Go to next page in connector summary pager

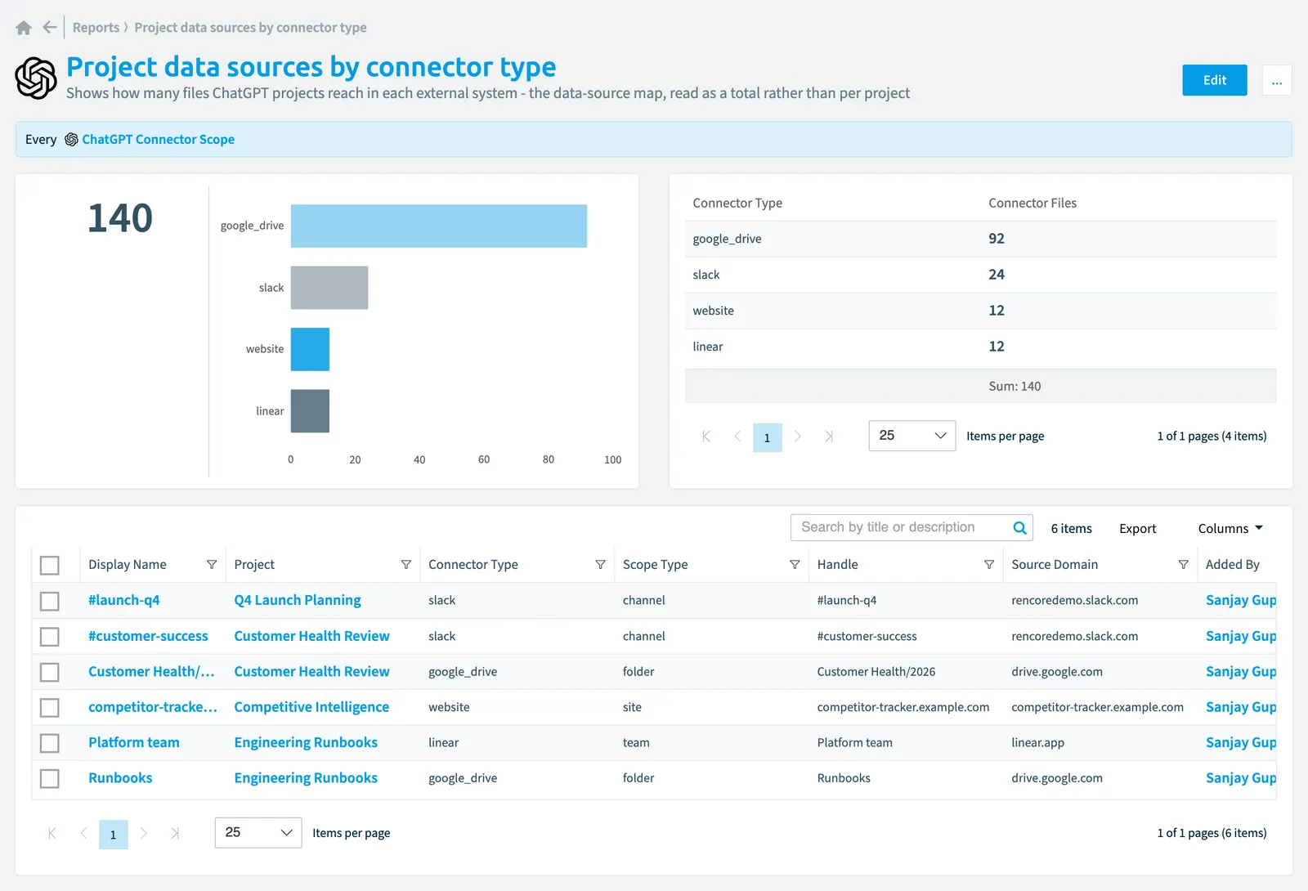(x=798, y=437)
